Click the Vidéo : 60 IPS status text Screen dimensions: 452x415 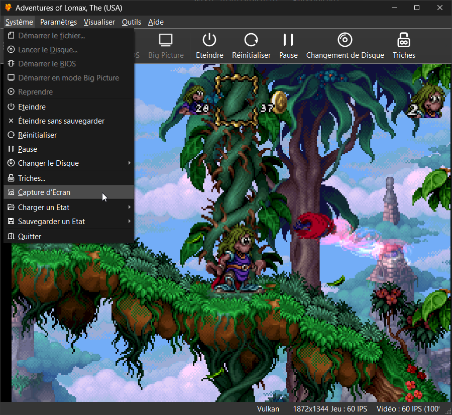[x=408, y=409]
